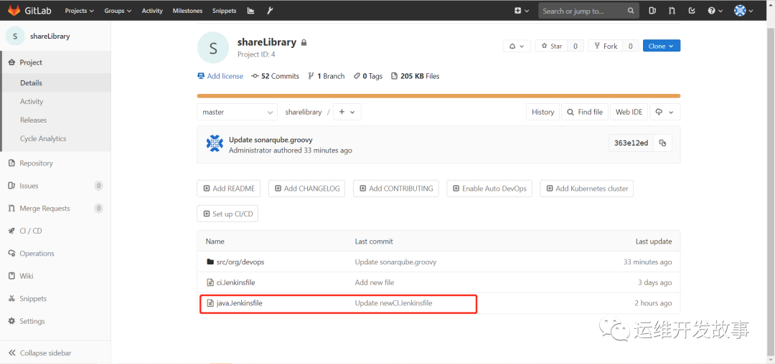
Task: Click Add CHANGELOG button
Action: 307,188
